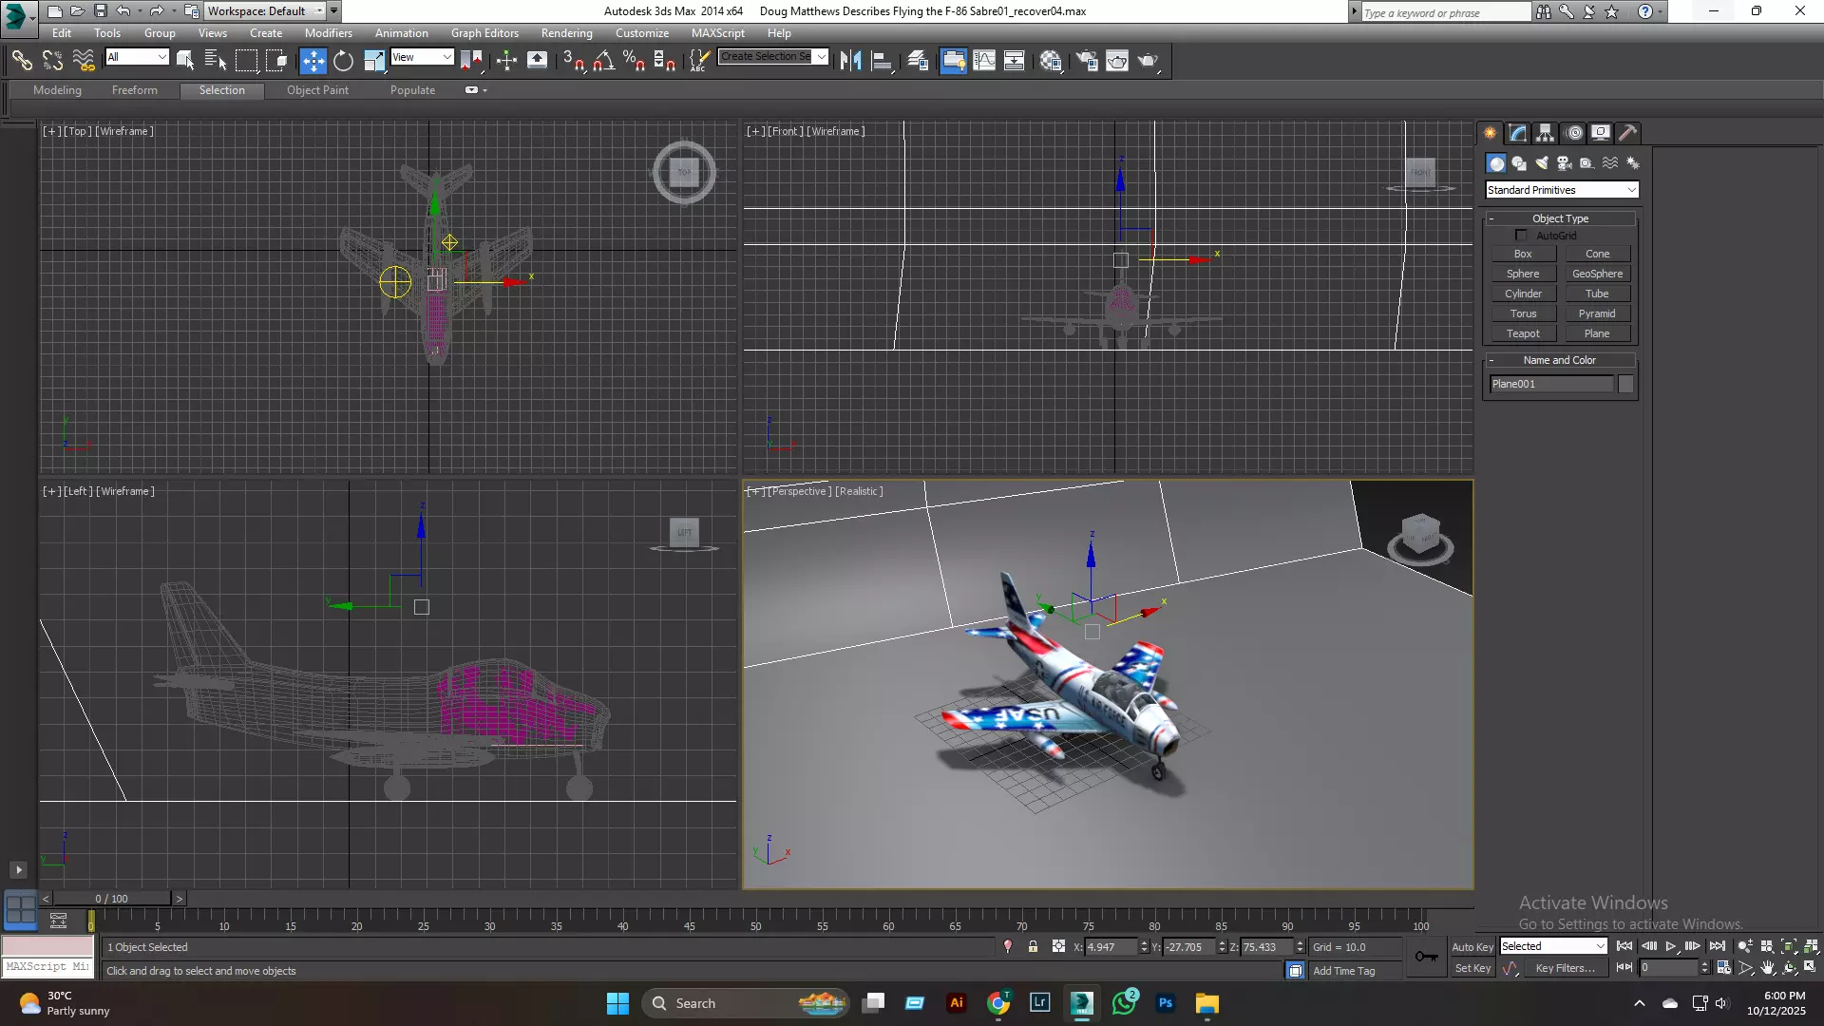
Task: Click Bind to Space Warp icon
Action: (x=84, y=61)
